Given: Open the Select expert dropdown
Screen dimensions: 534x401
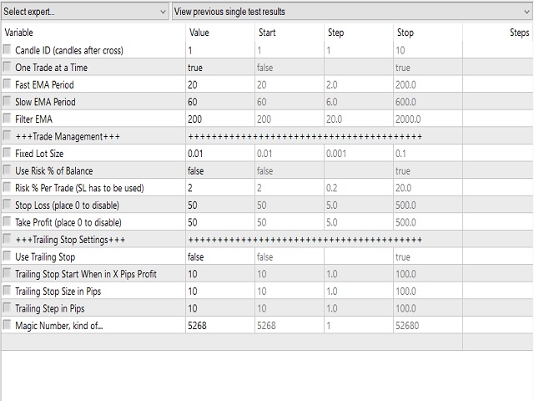Looking at the screenshot, I should click(85, 12).
